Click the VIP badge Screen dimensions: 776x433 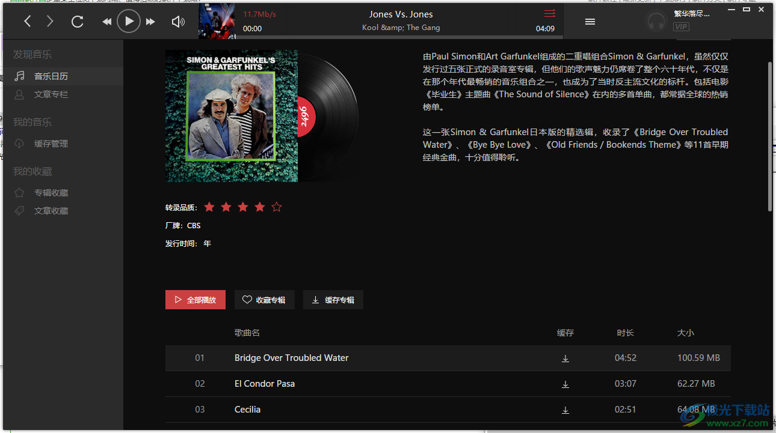(682, 26)
